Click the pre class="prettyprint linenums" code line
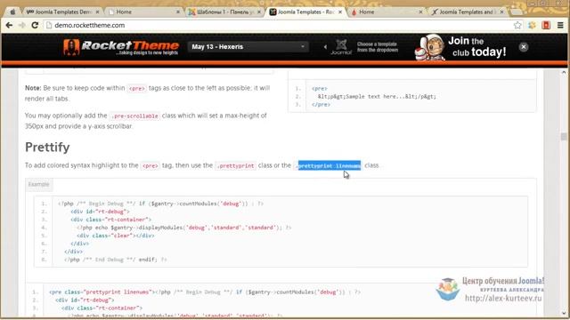Viewport: 570px width, 320px height. pos(205,292)
